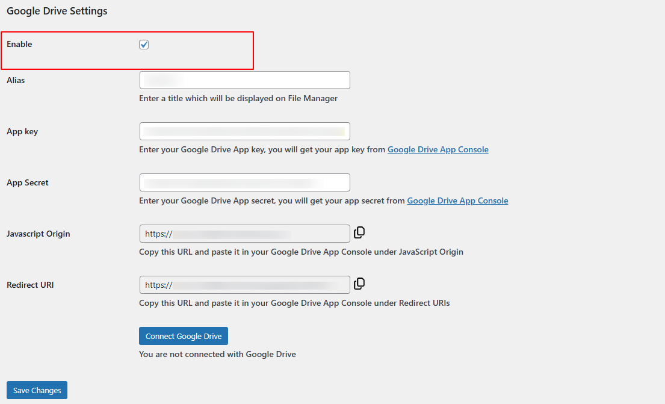Copy the Javascript Origin URL

coord(359,232)
